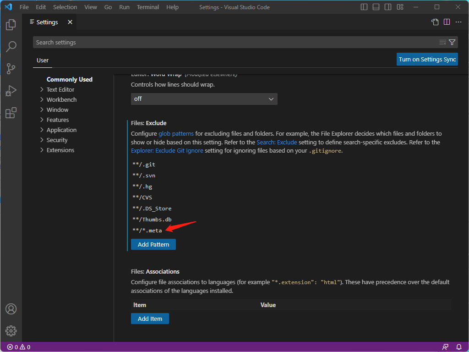Close the Settings tab
This screenshot has width=469, height=352.
[70, 22]
